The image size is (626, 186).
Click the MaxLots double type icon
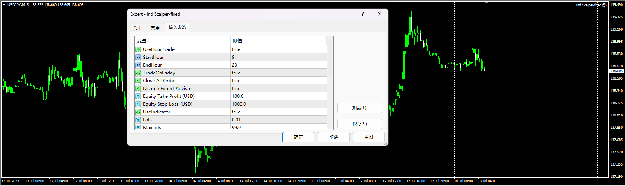pyautogui.click(x=138, y=127)
